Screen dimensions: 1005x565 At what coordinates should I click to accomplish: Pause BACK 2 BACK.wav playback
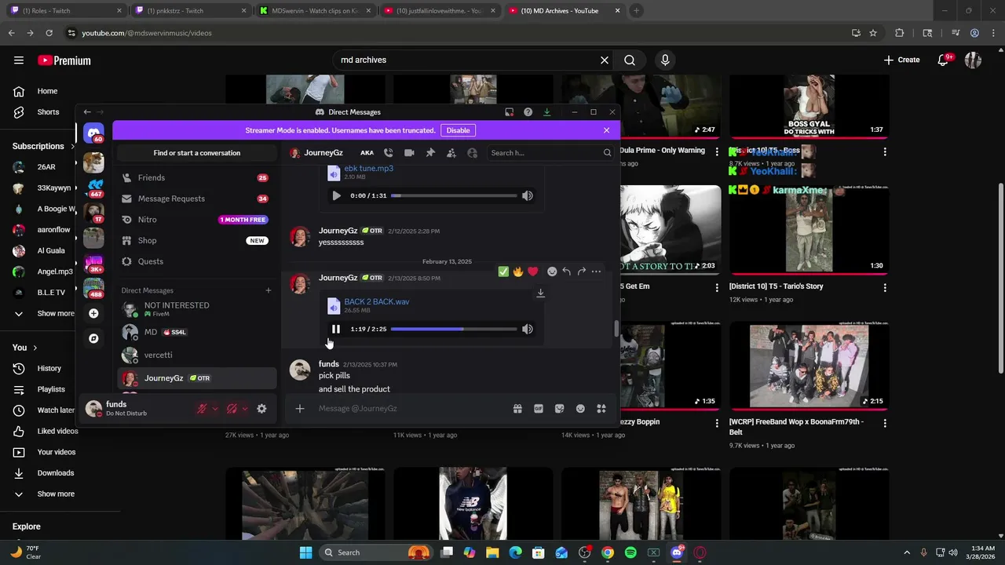(336, 329)
